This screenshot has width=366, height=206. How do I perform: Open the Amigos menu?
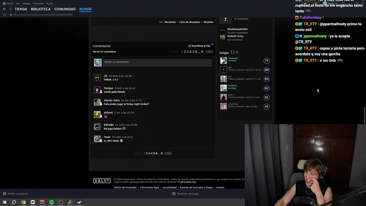[x=26, y=3]
